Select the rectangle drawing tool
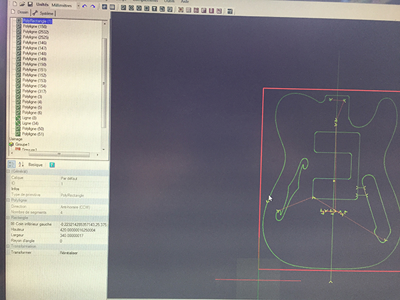Screen dimensions: 400x300 point(147,9)
